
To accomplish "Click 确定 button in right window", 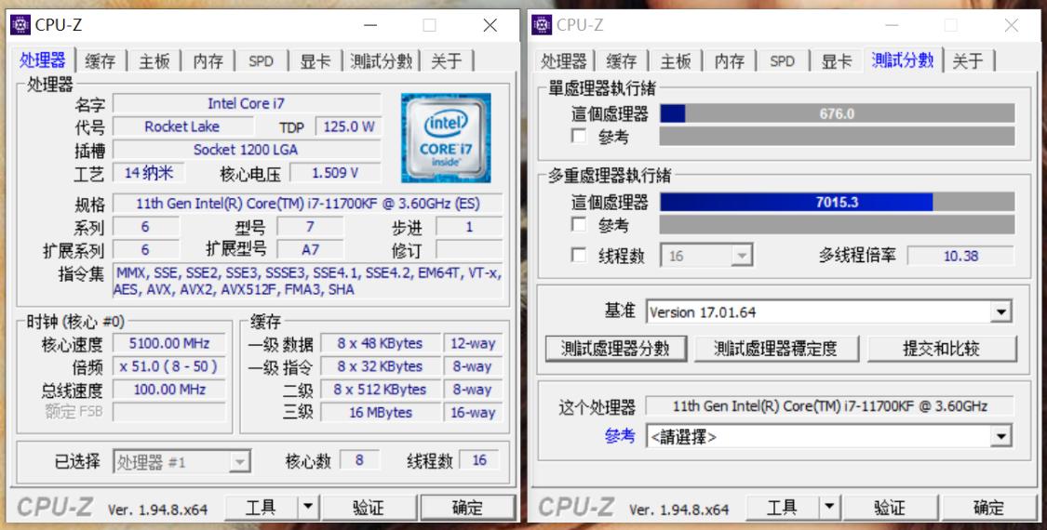I will point(989,508).
